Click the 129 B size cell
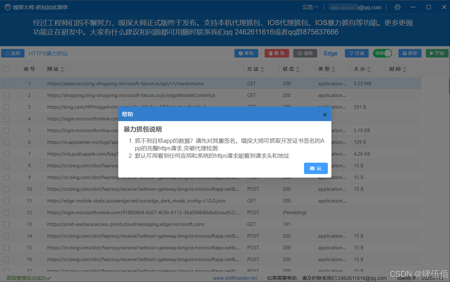450x282 pixels. pos(360,142)
